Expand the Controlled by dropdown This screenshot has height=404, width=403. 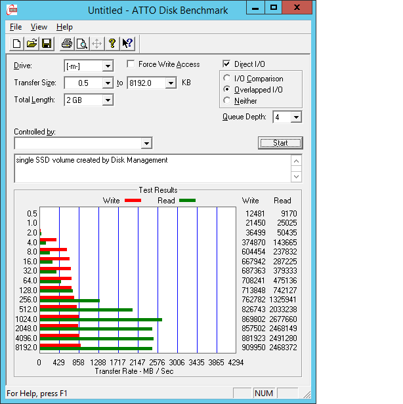click(146, 143)
